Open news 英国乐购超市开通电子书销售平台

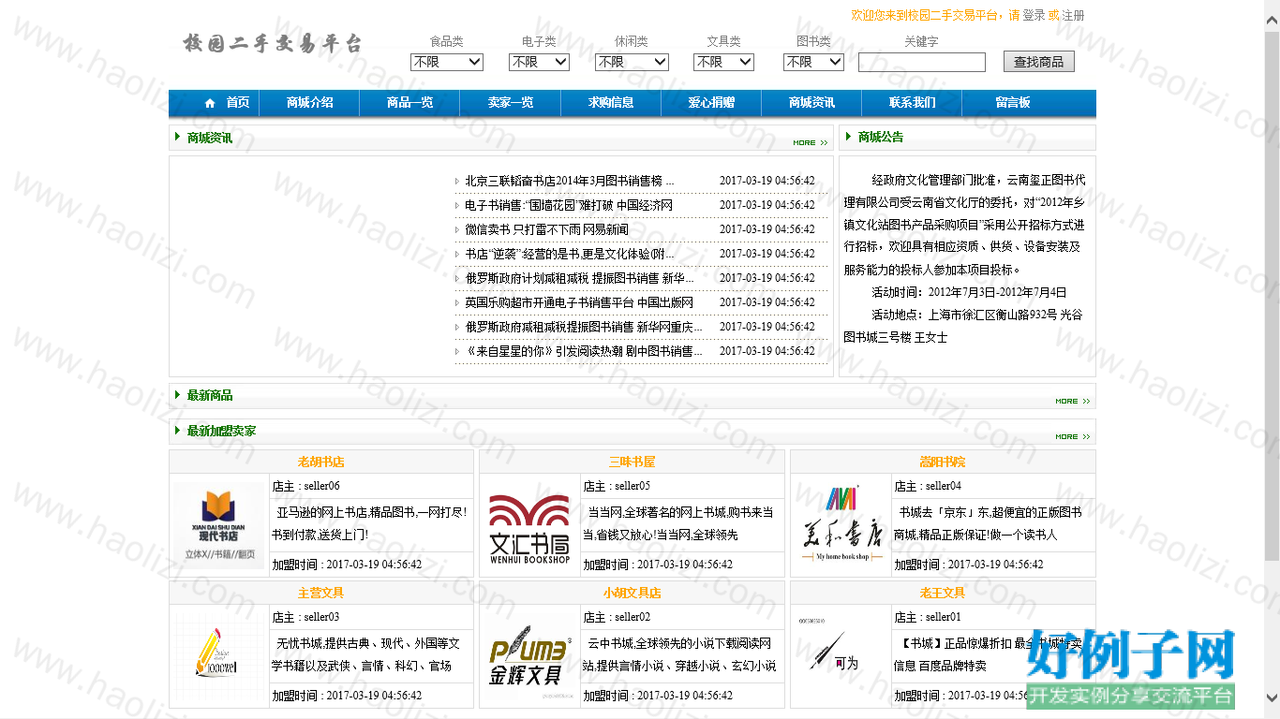coord(579,302)
